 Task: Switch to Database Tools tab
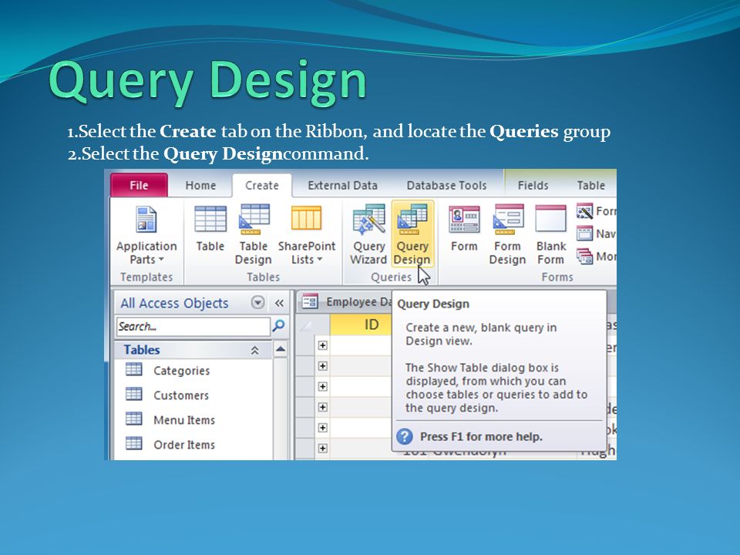(446, 186)
